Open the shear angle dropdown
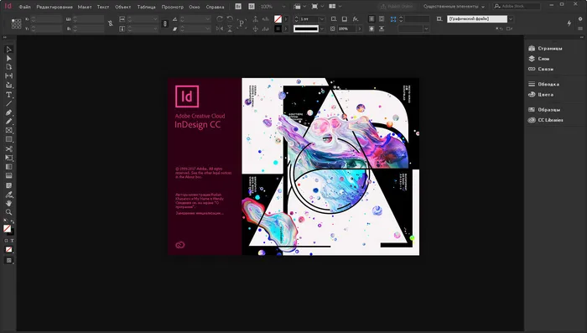Screen dimensions: 587x333 [208, 29]
